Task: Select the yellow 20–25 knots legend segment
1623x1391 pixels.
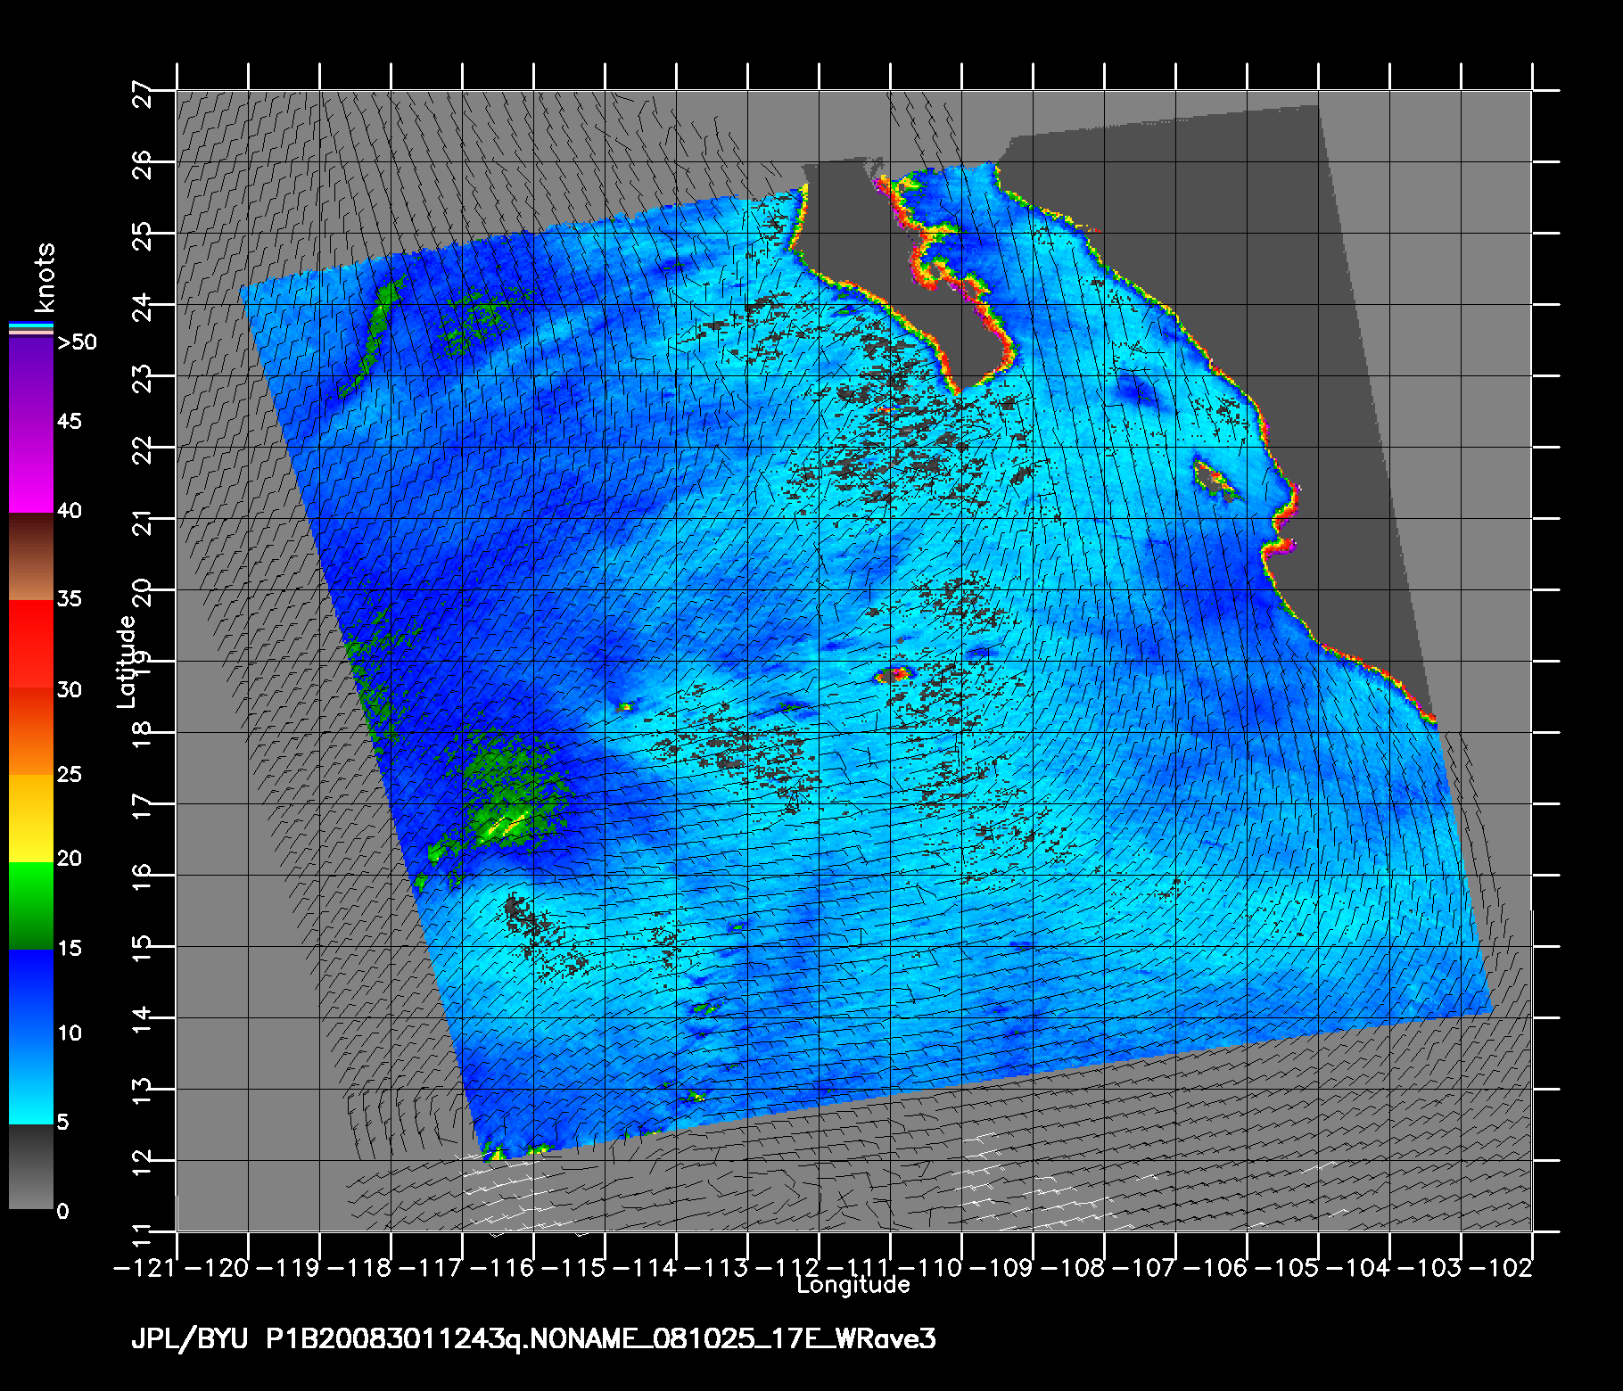Action: pos(30,819)
